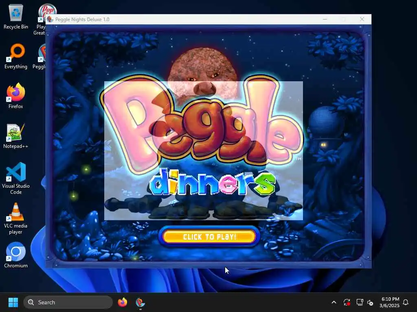Open the clock showing 6:10 PM
Screen dimensions: 417x312
tap(390, 302)
